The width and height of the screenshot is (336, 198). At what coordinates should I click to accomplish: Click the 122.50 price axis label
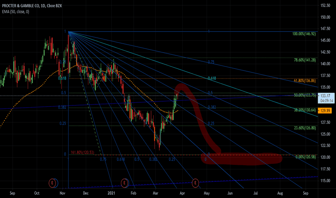(x=325, y=145)
